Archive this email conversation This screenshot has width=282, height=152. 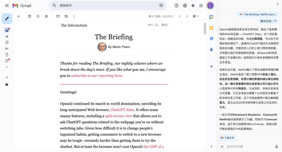tap(30, 16)
